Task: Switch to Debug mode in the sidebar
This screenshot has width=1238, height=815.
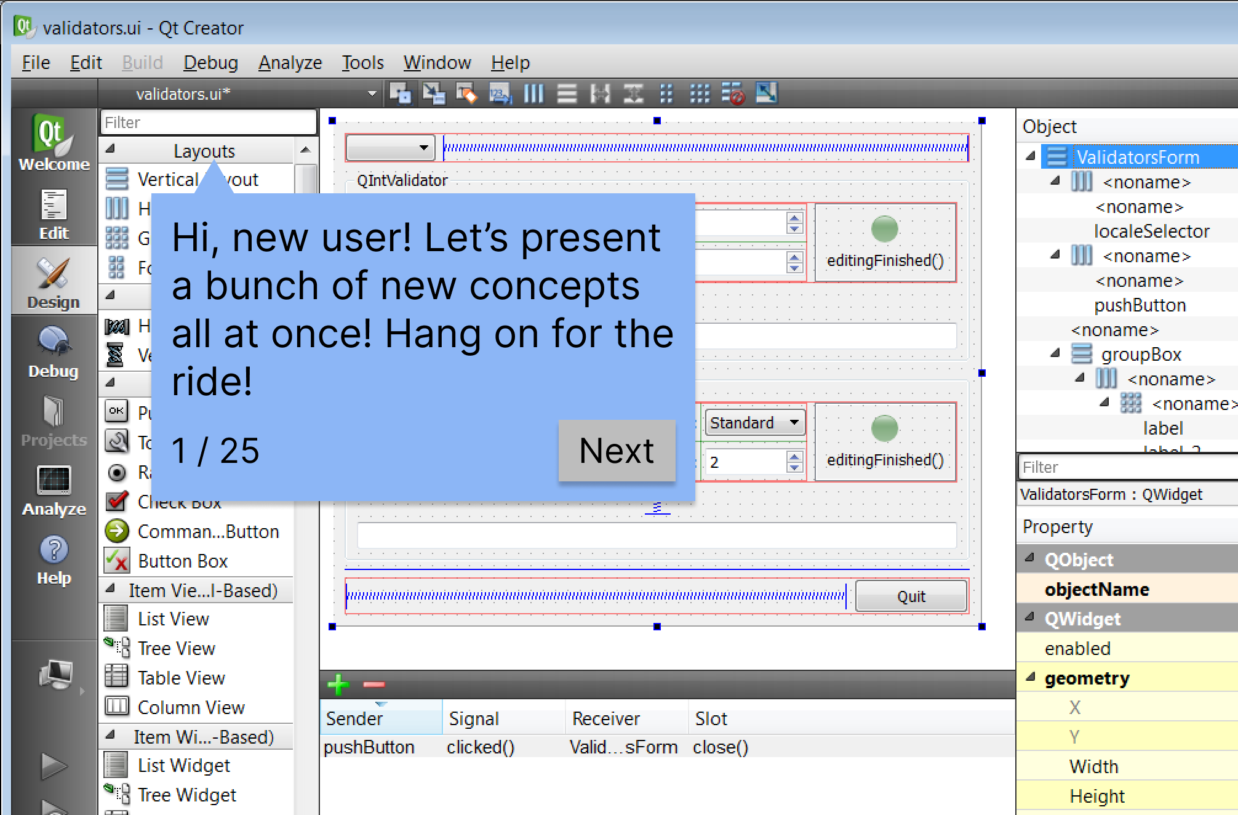Action: 54,353
